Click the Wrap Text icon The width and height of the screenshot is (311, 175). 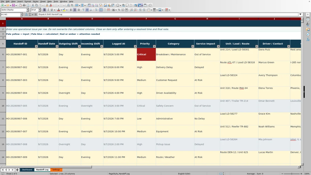(96, 10)
